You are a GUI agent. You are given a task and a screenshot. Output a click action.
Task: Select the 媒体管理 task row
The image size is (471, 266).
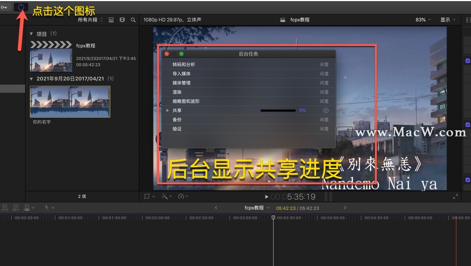pos(248,83)
